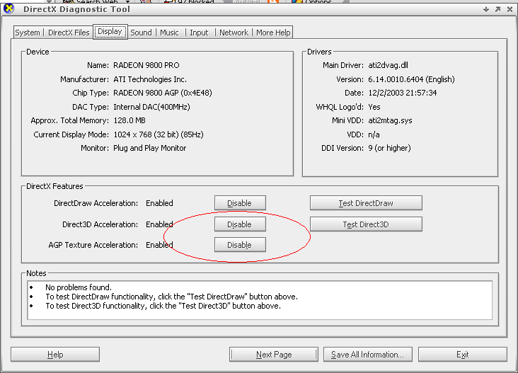Open Help
This screenshot has height=373, width=518.
pos(55,354)
